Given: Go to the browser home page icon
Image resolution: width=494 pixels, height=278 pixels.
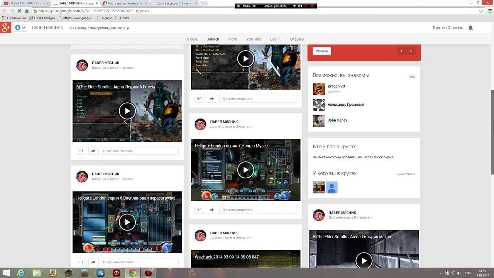Looking at the screenshot, I should (27, 11).
